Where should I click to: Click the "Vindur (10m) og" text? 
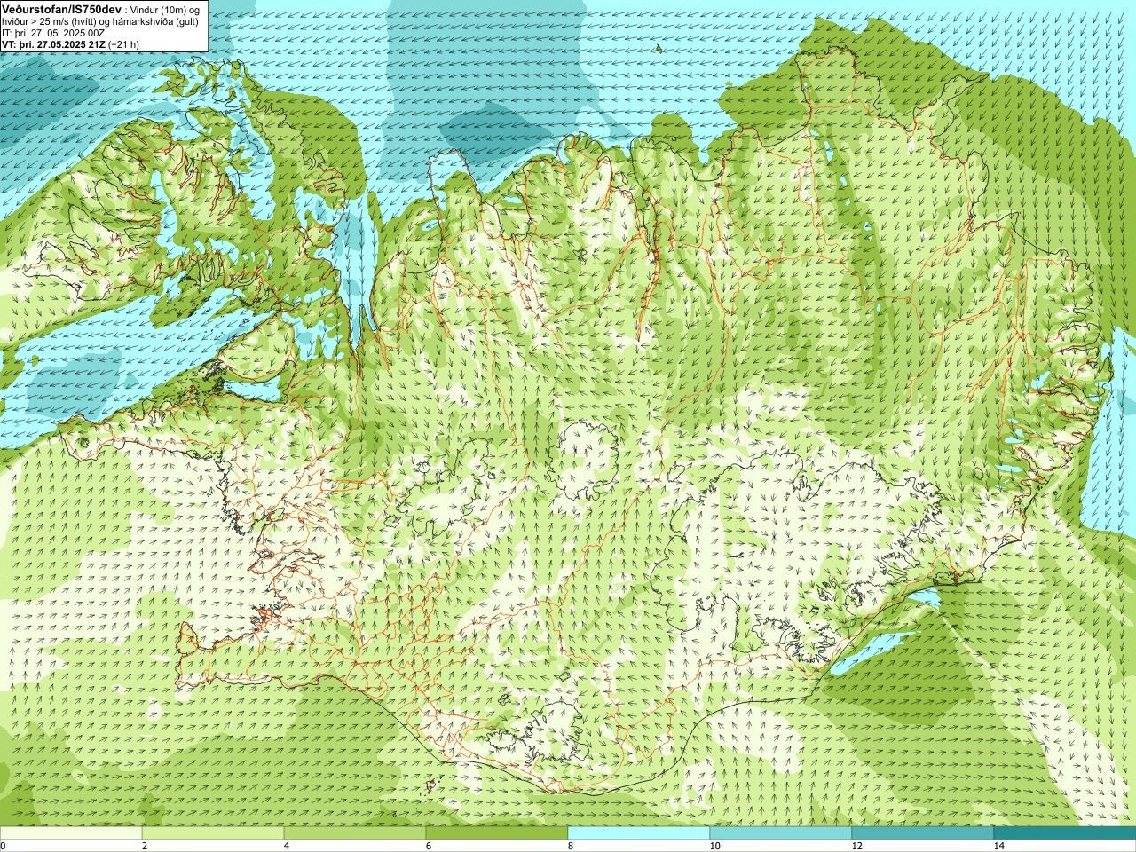click(x=164, y=9)
